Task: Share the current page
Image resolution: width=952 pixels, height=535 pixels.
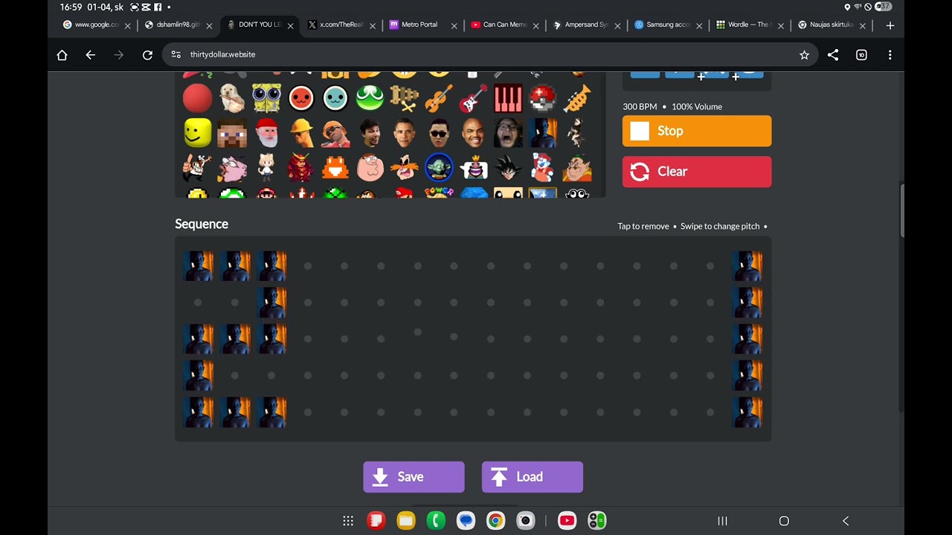Action: click(833, 55)
